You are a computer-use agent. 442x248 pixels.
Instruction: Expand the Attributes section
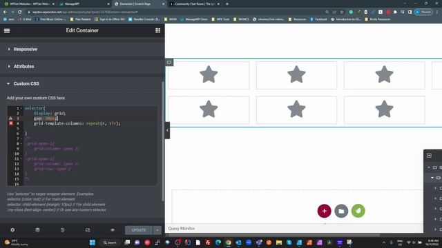[82, 66]
